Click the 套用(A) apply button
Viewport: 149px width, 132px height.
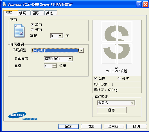tap(114, 126)
